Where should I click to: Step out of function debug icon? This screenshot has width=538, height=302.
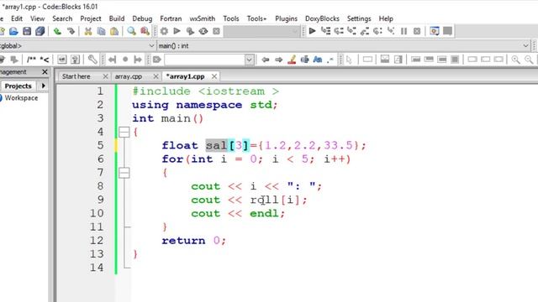pos(365,31)
